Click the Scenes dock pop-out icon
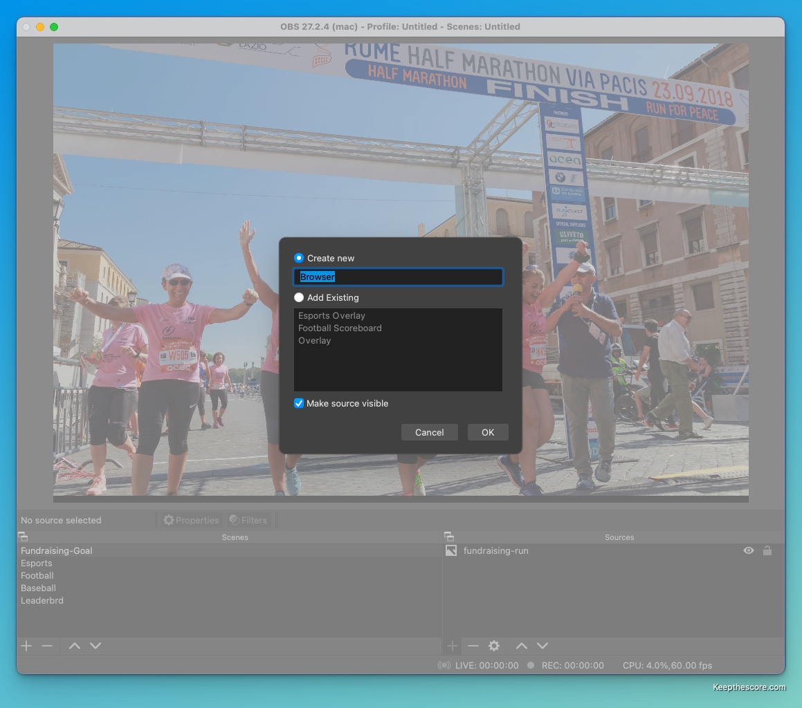 coord(23,537)
